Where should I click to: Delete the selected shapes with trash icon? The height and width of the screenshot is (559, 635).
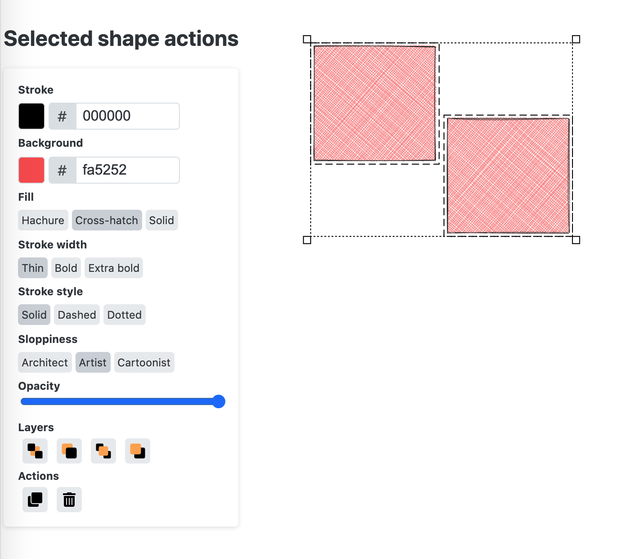click(x=69, y=499)
